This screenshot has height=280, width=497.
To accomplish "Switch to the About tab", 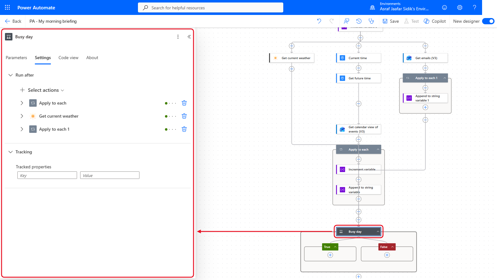I will point(92,58).
